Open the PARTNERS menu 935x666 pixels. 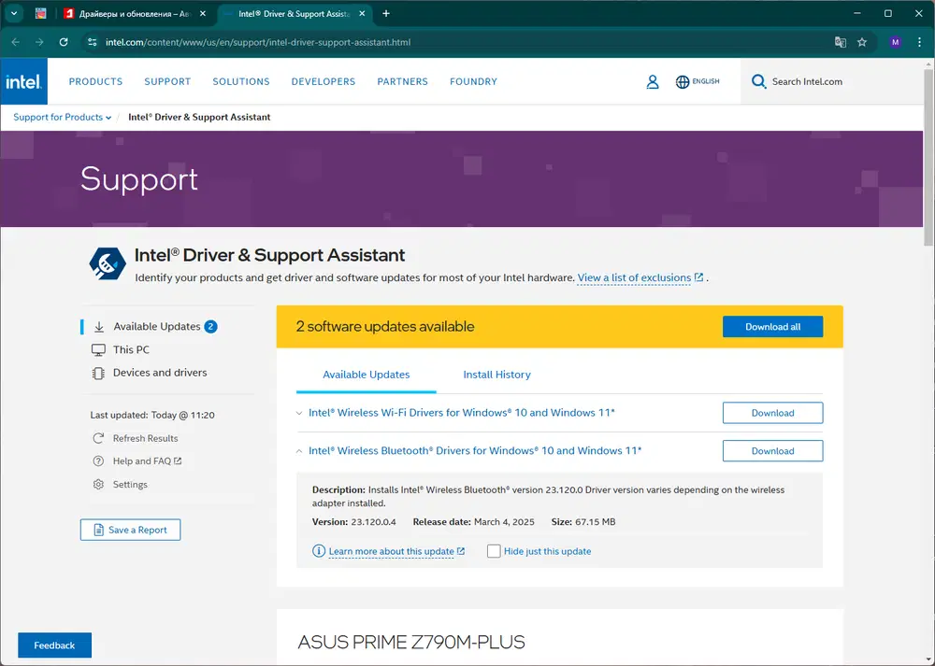pyautogui.click(x=402, y=81)
